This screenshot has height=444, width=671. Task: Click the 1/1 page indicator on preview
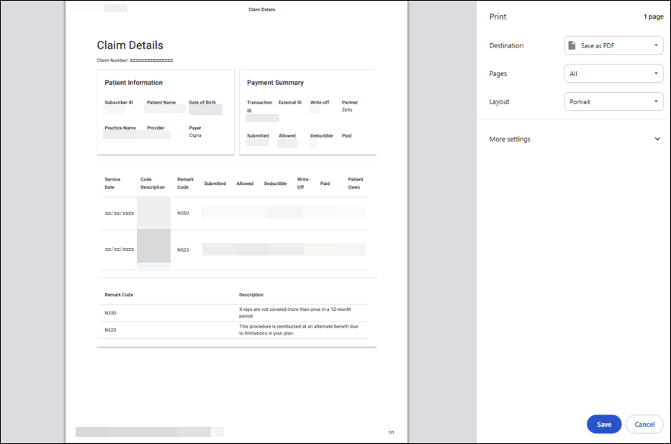(x=391, y=431)
